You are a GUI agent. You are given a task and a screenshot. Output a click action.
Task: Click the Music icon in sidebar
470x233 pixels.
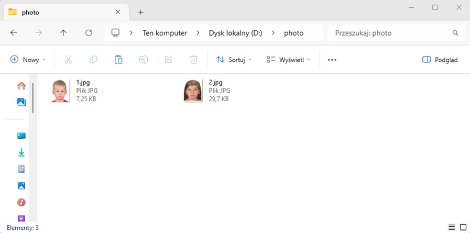21,202
